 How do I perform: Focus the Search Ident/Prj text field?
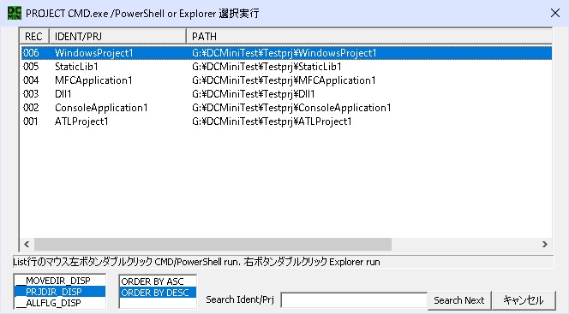(x=354, y=300)
